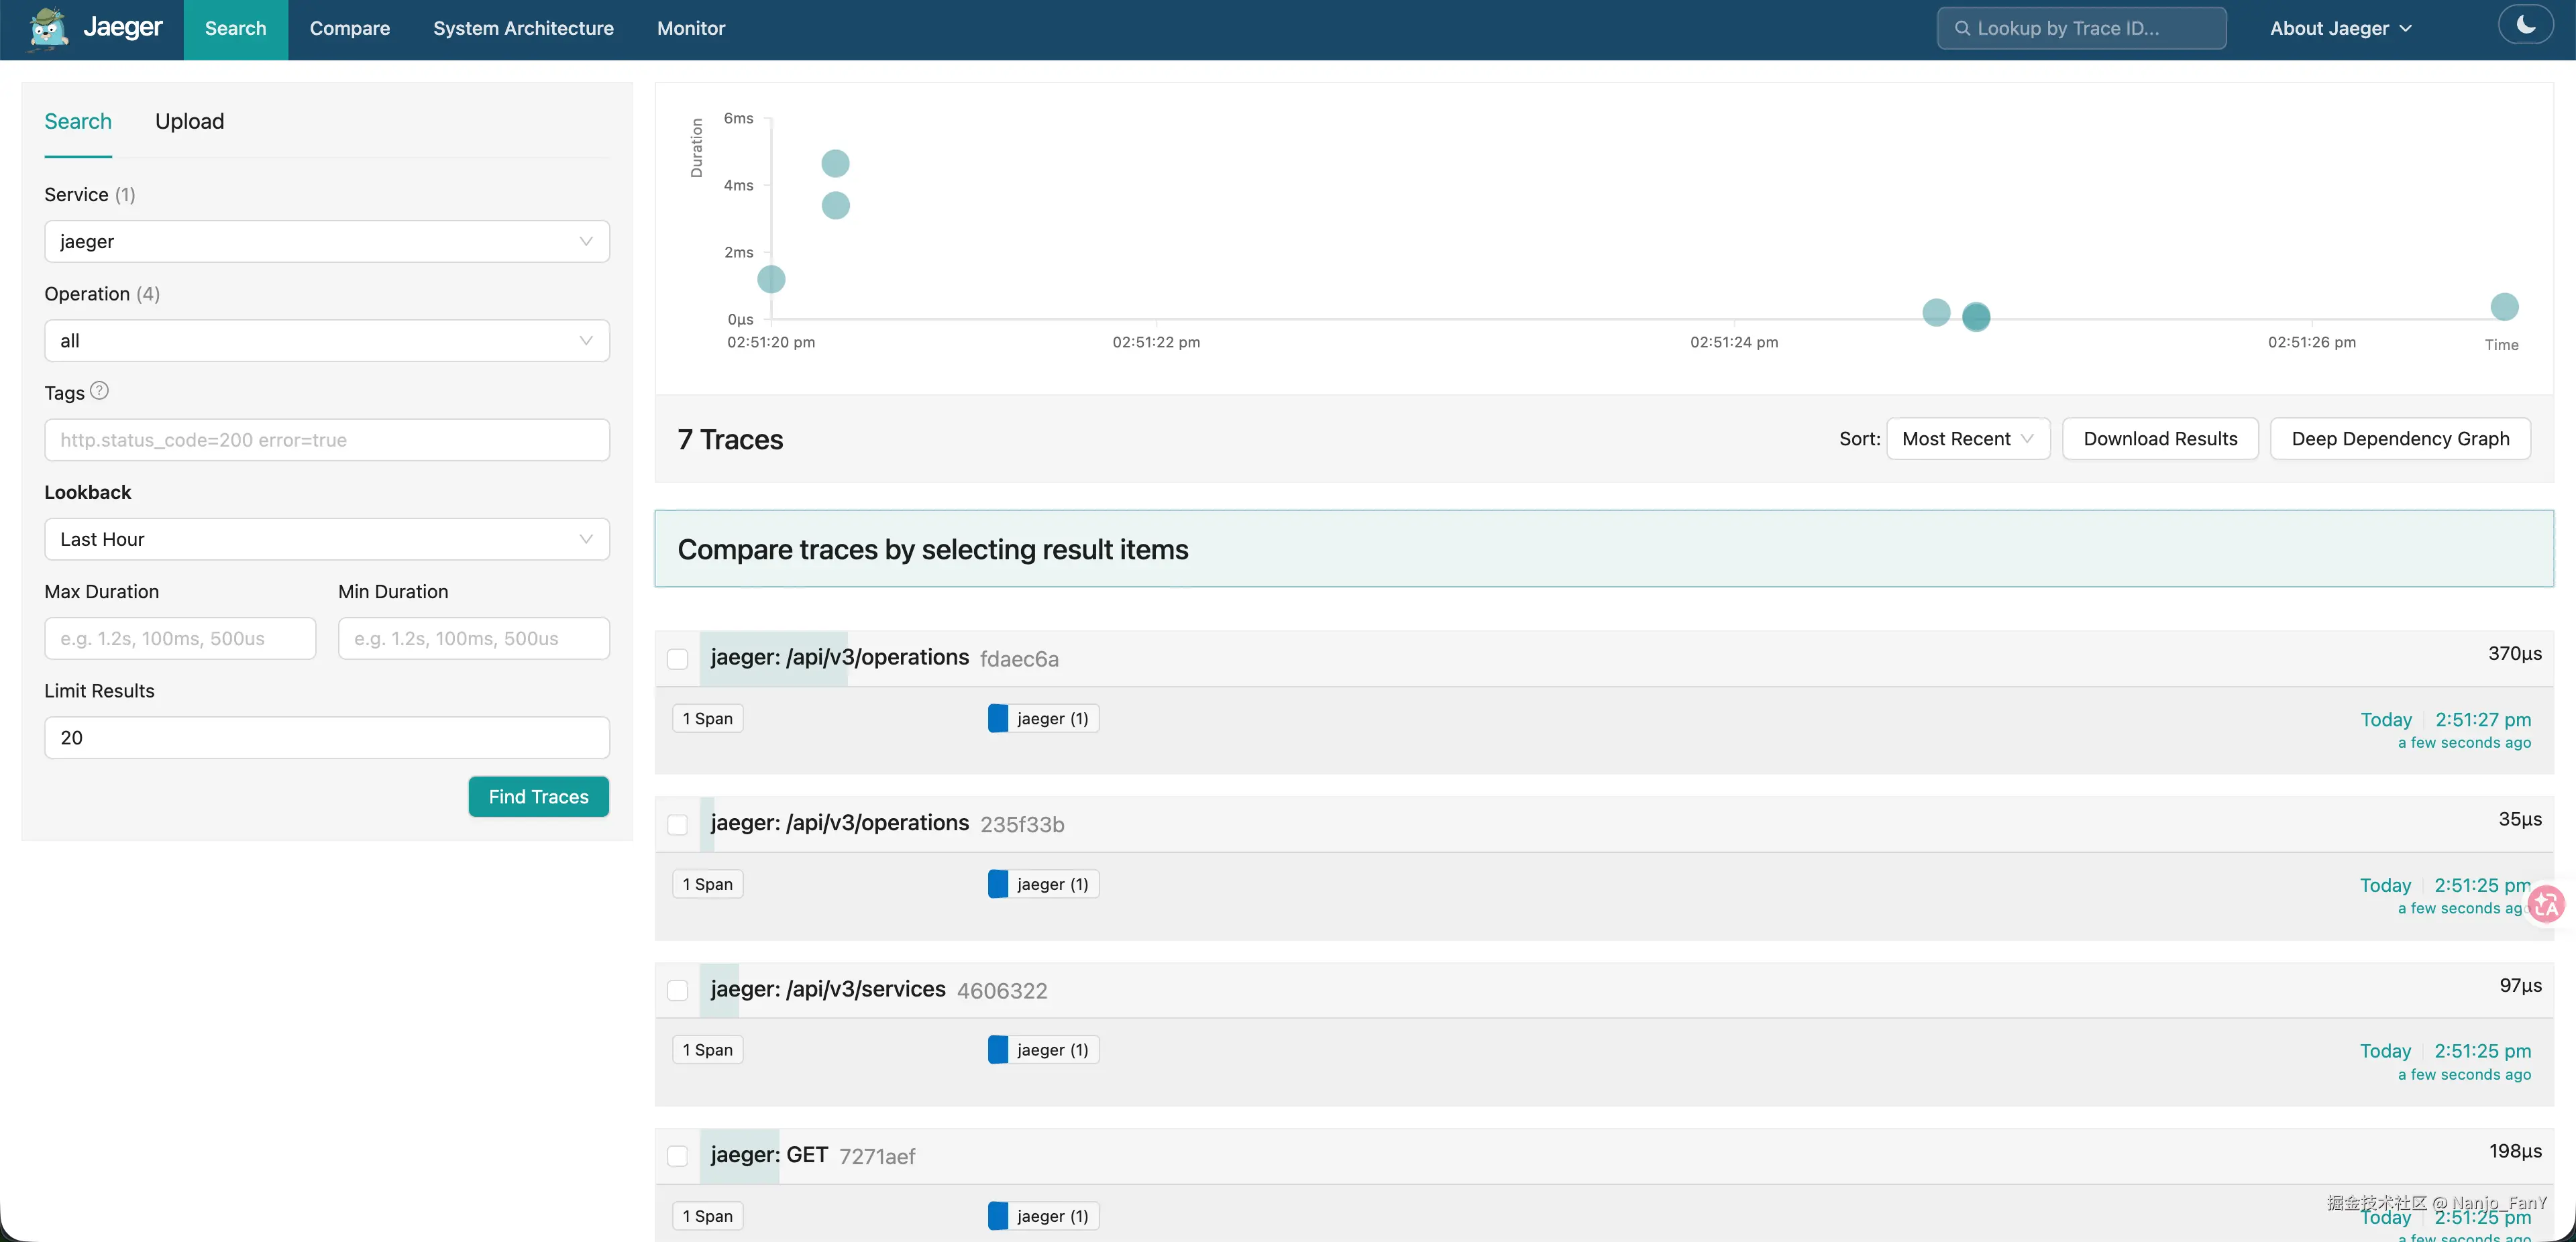Click the highest-duration scatter plot dot near 6ms
The image size is (2576, 1242).
click(835, 163)
